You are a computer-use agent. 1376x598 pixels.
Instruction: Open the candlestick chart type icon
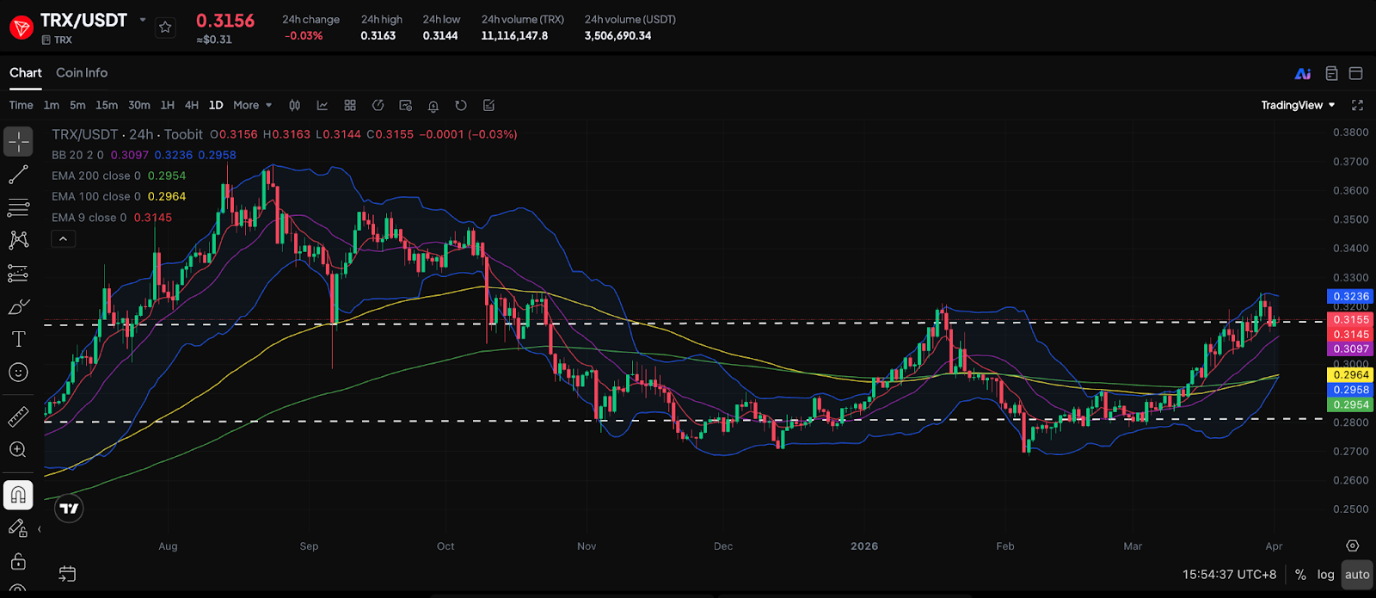(295, 105)
